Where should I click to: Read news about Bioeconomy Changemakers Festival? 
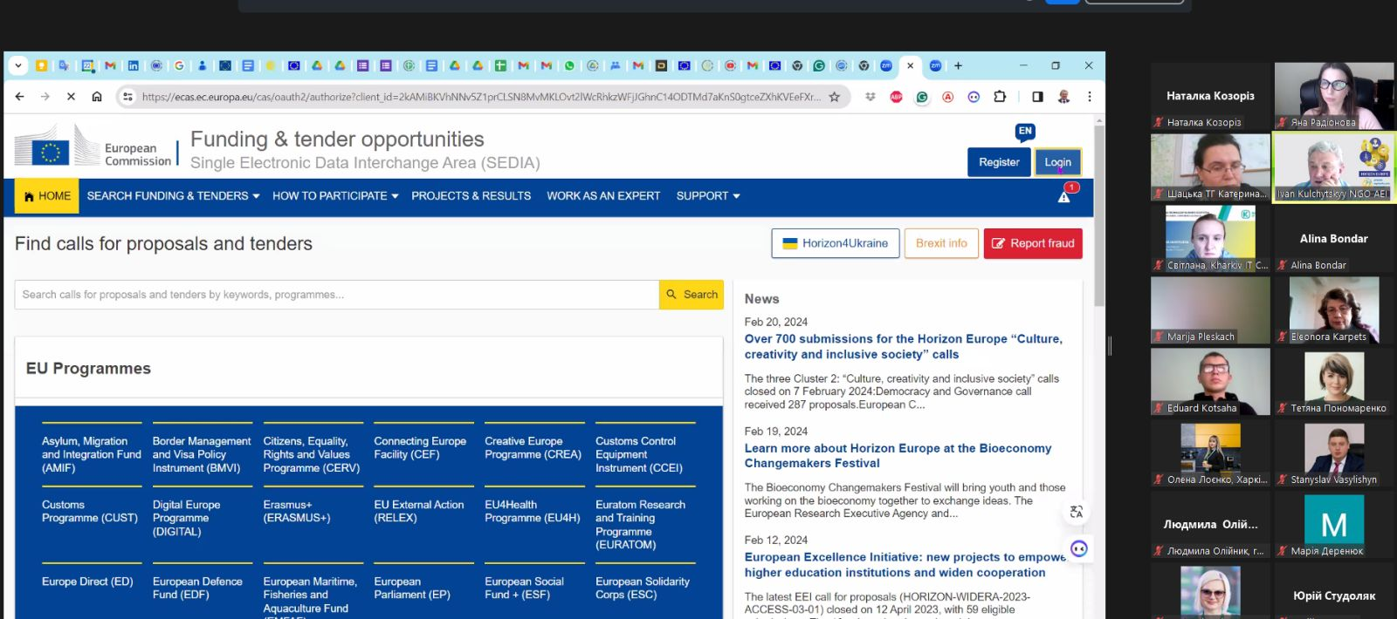click(898, 456)
